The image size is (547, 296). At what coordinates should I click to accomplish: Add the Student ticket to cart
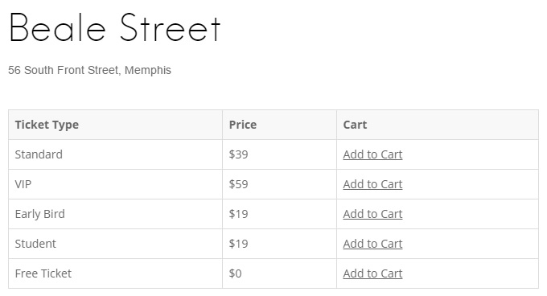(x=372, y=244)
